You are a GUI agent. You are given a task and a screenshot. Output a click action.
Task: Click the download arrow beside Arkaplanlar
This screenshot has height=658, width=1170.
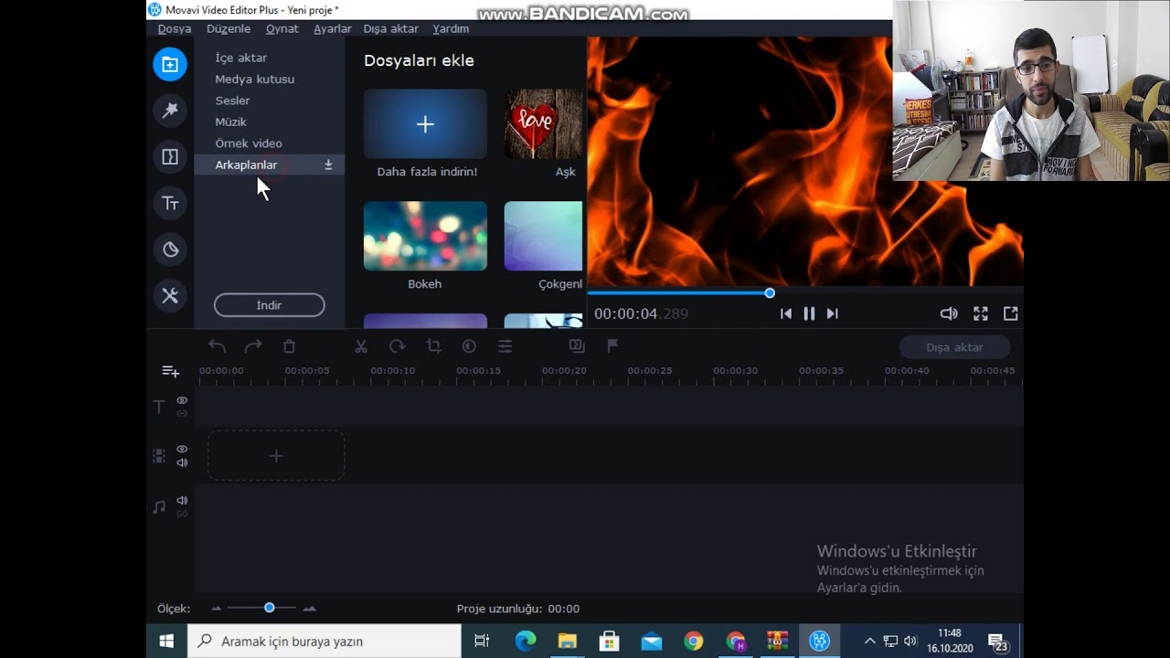(x=328, y=165)
